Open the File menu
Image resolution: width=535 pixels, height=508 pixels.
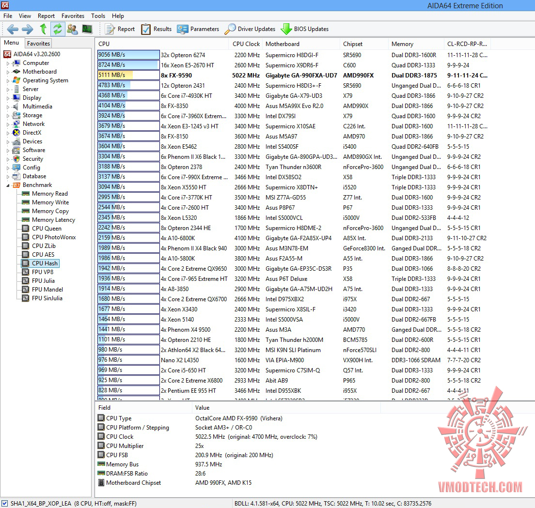[x=8, y=15]
